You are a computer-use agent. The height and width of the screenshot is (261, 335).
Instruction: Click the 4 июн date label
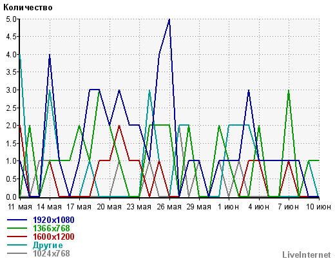(x=258, y=207)
